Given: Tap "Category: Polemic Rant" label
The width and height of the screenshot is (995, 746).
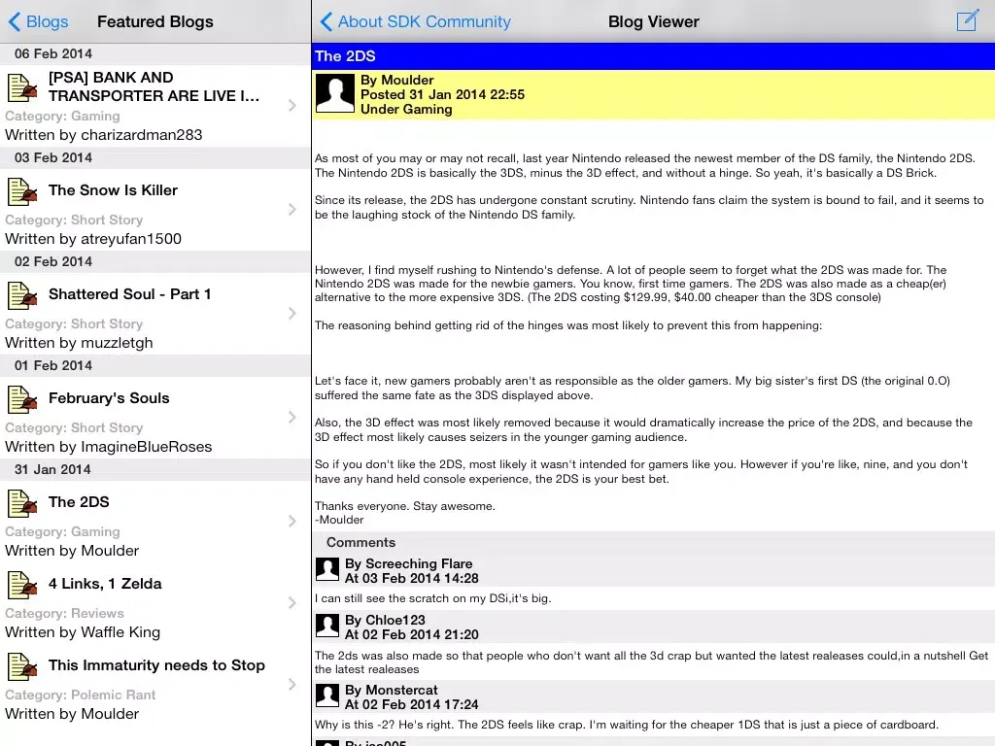Looking at the screenshot, I should 80,695.
